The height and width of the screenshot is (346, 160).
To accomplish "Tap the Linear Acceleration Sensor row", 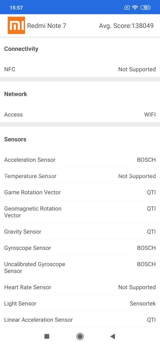I will pyautogui.click(x=80, y=320).
